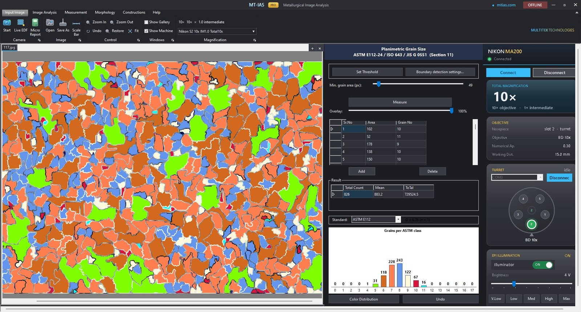Visit the mtias.com link

(x=506, y=5)
